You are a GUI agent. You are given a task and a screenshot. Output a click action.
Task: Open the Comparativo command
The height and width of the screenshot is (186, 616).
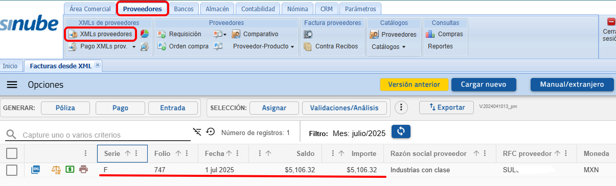255,34
